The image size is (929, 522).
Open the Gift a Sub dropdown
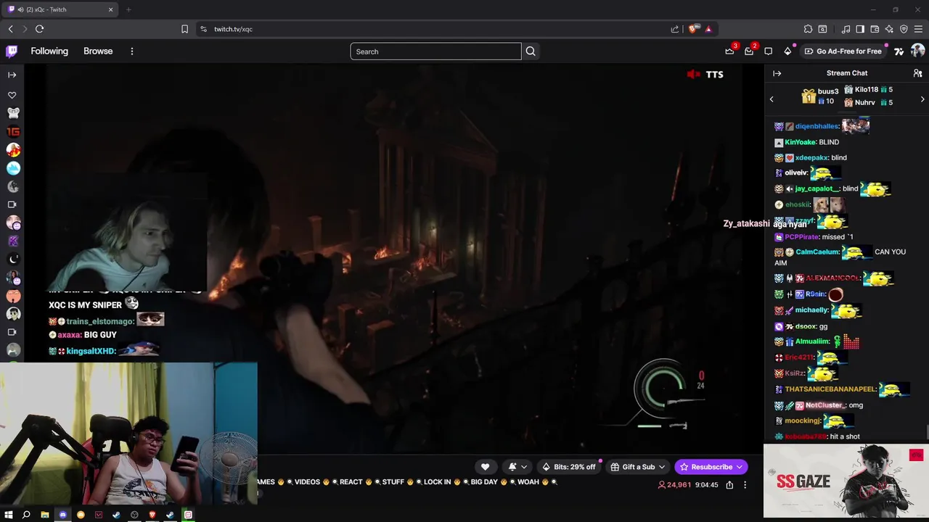[638, 467]
